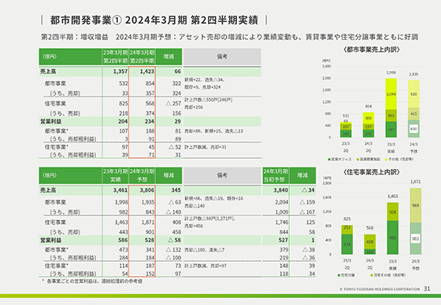Click the white data label 902 in the chart
This screenshot has height=305, width=441.
(416, 239)
